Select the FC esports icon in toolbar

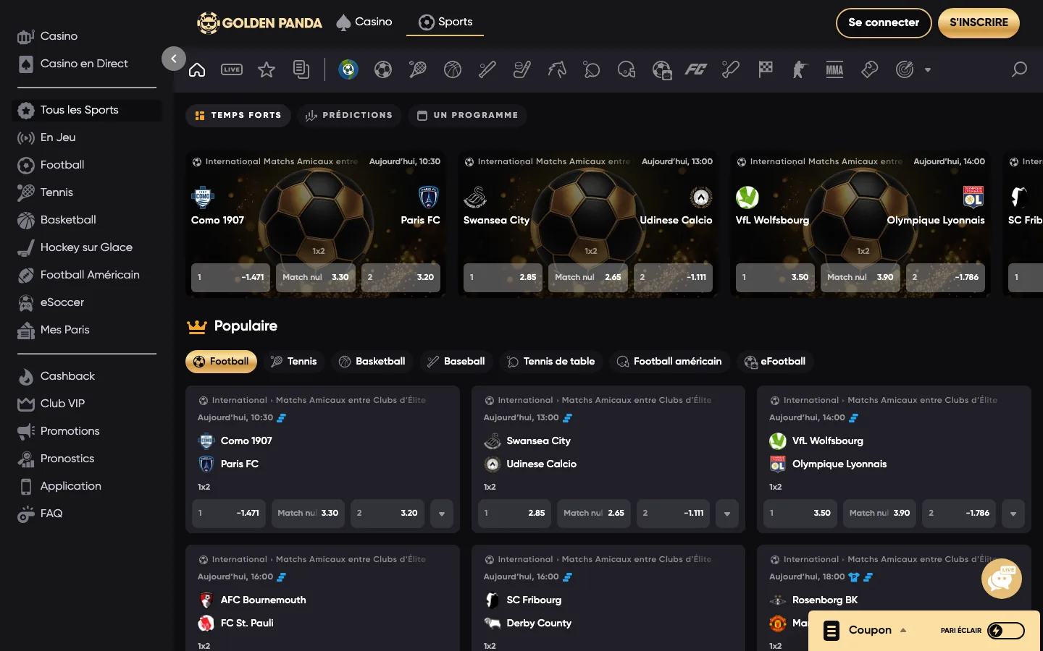[696, 69]
